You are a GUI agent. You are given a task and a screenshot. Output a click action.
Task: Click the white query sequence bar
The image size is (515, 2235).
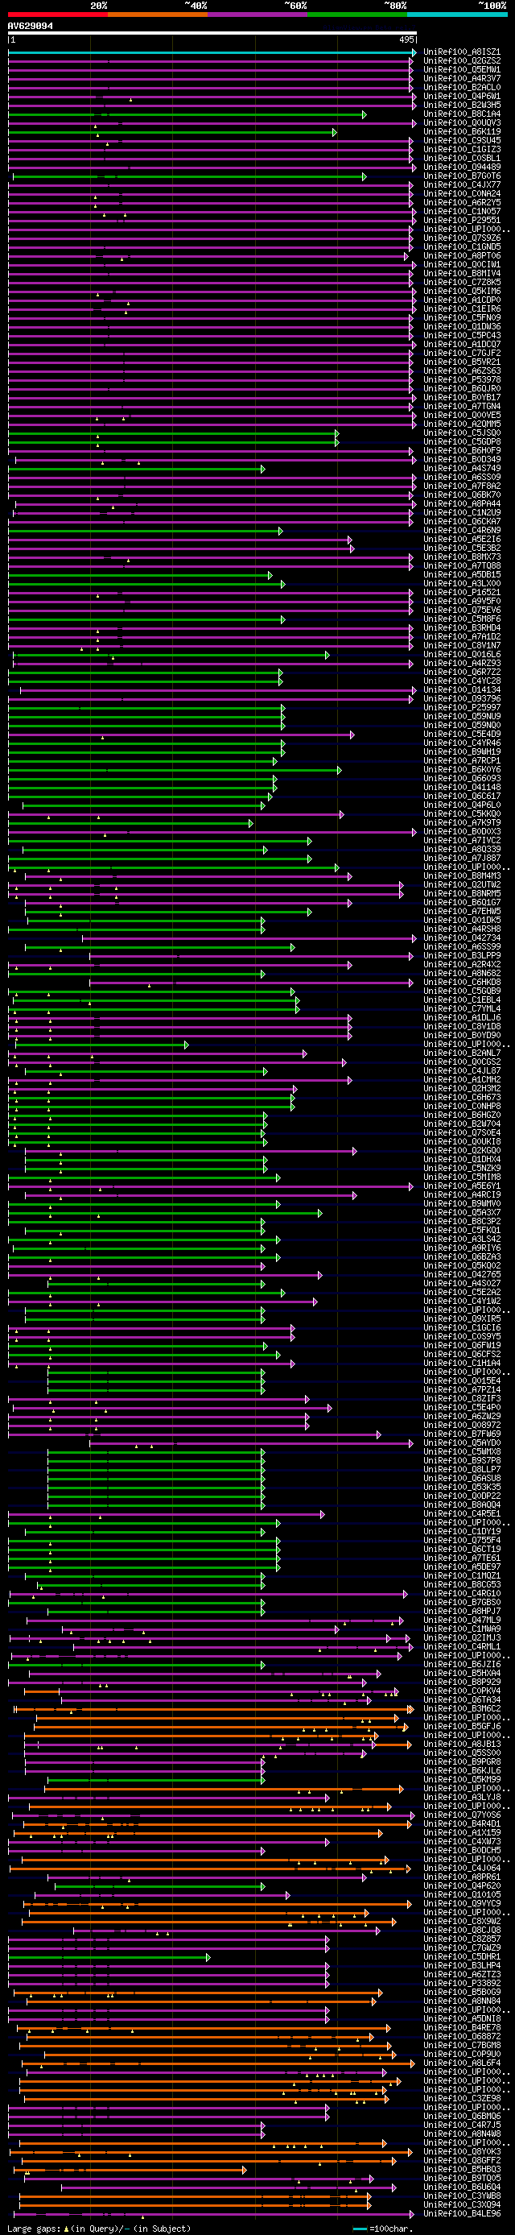(x=212, y=34)
